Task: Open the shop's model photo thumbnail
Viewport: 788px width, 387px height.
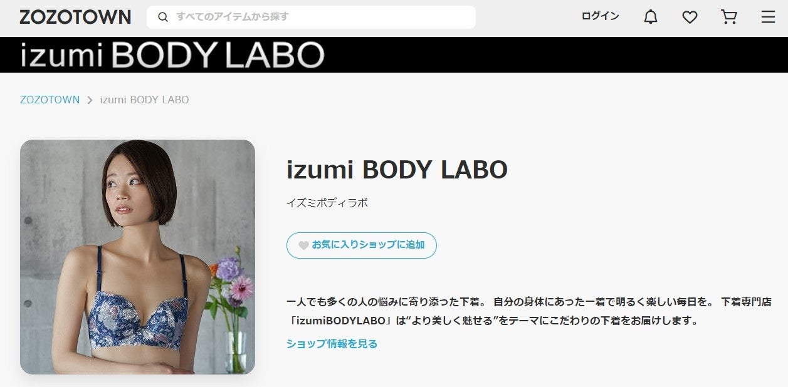Action: tap(137, 257)
